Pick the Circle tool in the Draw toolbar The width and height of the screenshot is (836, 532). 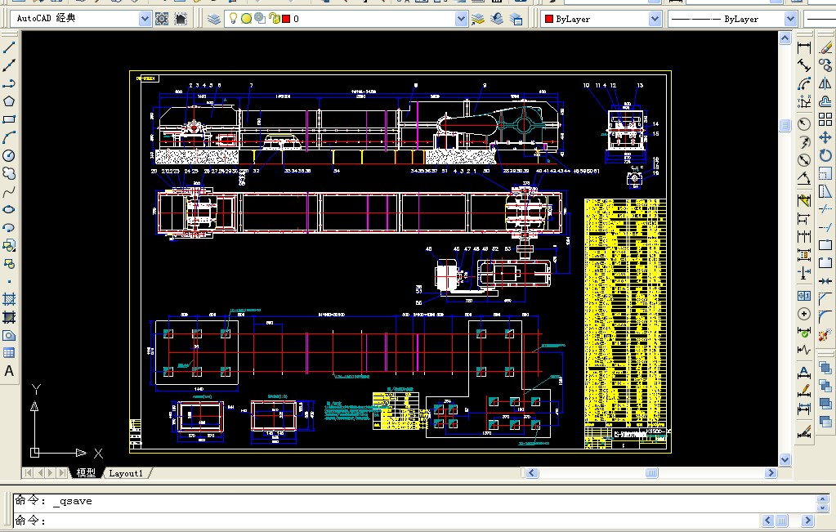pyautogui.click(x=9, y=155)
